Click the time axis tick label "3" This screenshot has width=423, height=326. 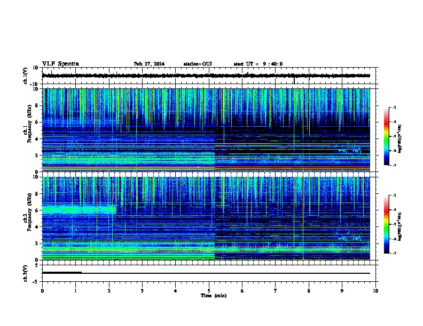point(142,291)
